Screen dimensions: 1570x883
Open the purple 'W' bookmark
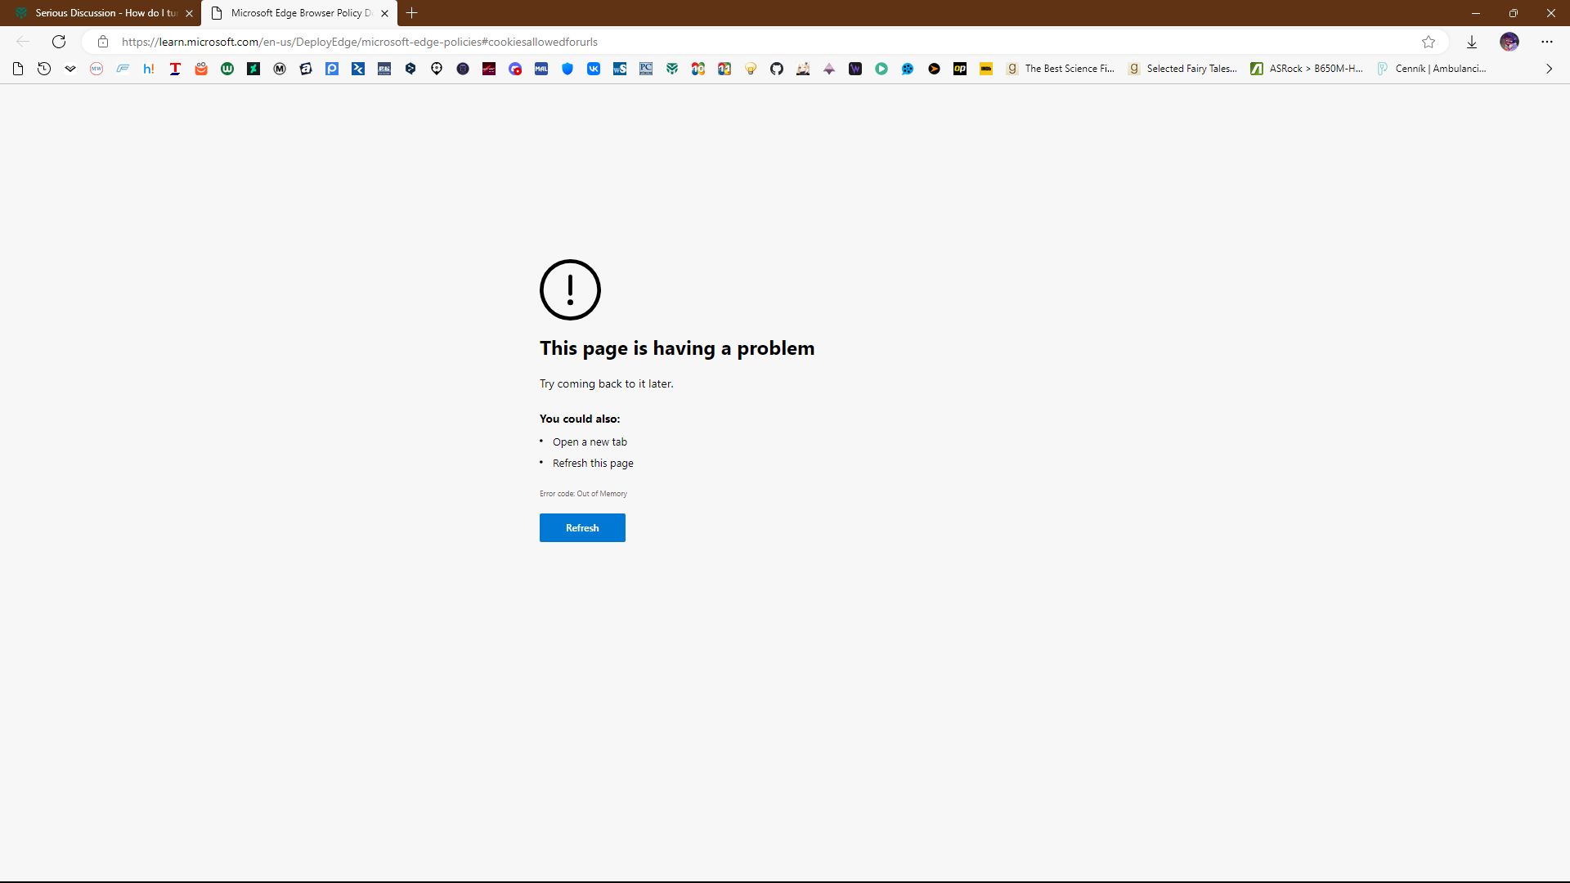[855, 69]
